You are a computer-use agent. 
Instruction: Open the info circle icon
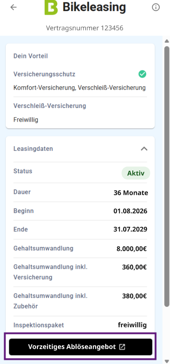coord(156,7)
